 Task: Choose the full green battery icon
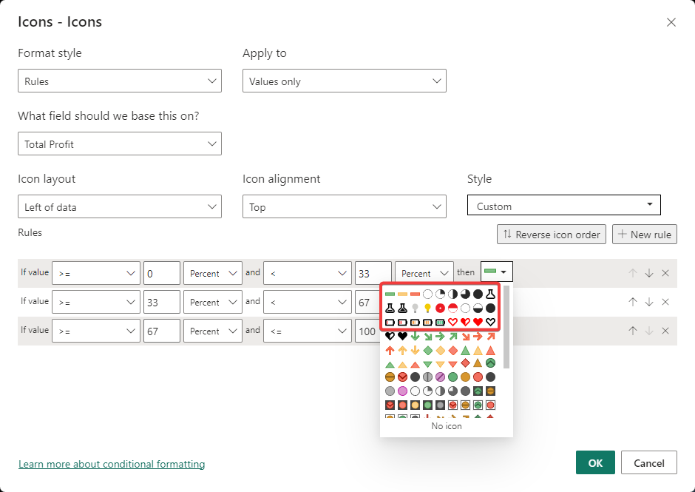[440, 322]
